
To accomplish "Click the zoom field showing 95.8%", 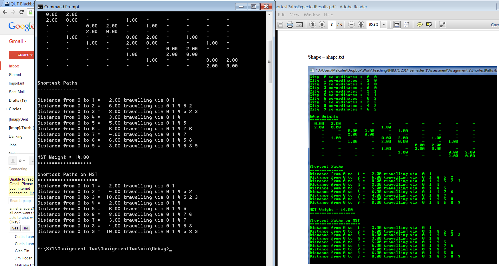I will pyautogui.click(x=374, y=25).
